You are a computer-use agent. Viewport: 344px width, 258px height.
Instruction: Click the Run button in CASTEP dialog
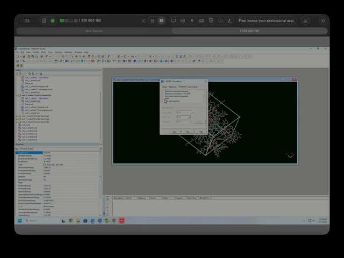(175, 132)
